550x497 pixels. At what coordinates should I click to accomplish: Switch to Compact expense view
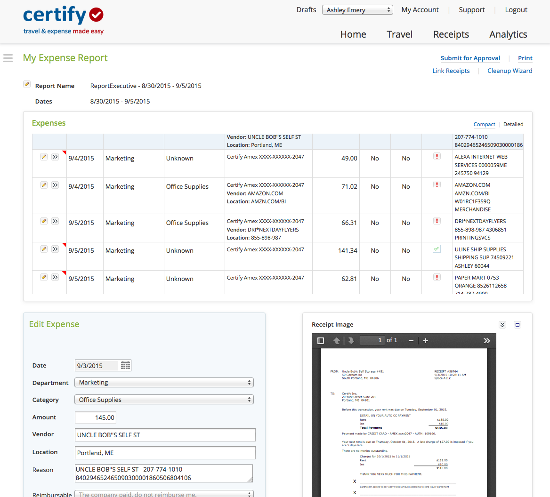[x=484, y=124]
